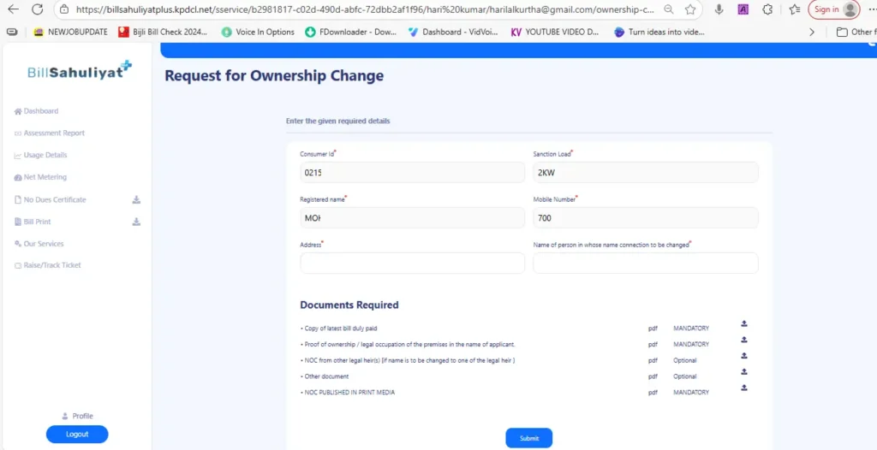Click the Bill Print download icon
Image resolution: width=877 pixels, height=450 pixels.
pos(136,222)
